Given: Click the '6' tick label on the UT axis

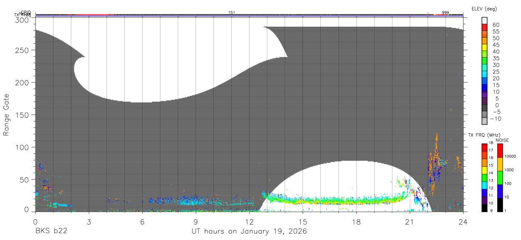Looking at the screenshot, I should (x=142, y=221).
